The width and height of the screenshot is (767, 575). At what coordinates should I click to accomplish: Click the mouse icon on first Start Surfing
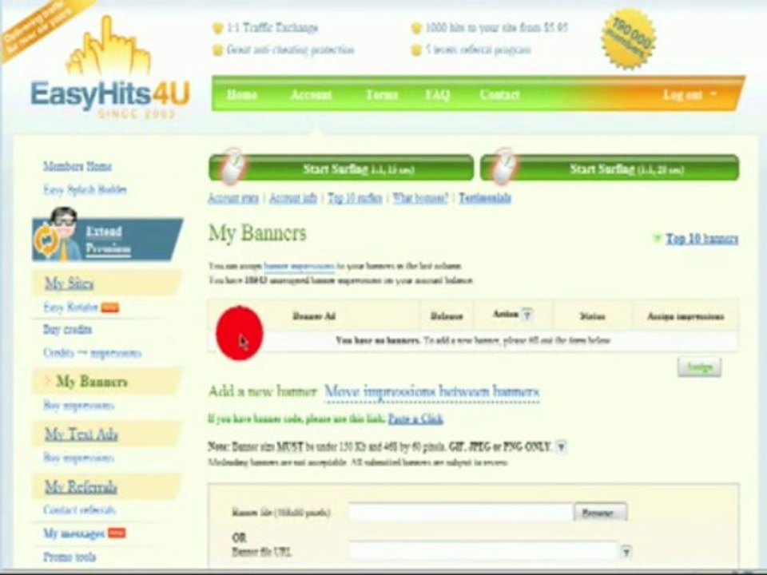pyautogui.click(x=232, y=167)
